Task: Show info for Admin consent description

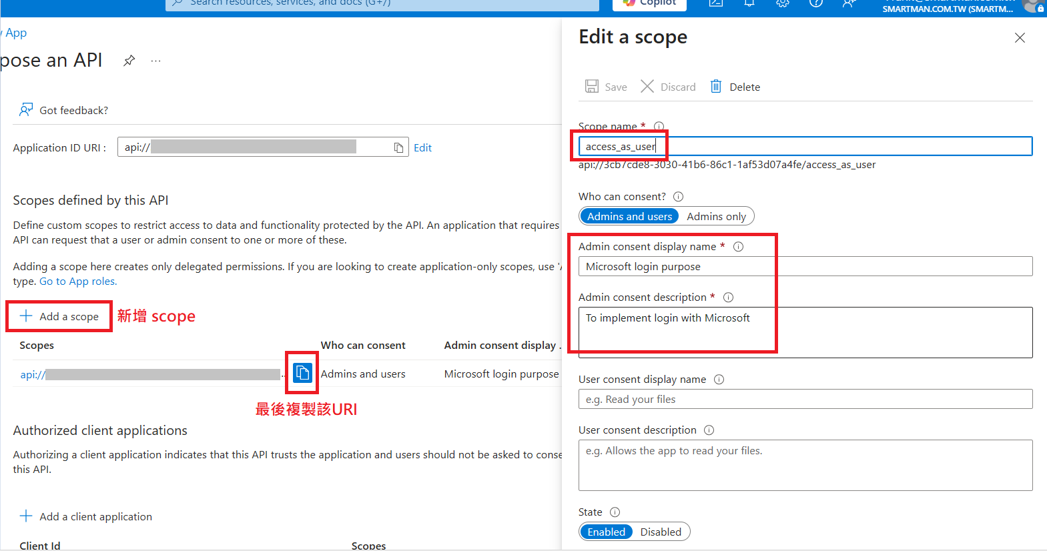Action: (729, 297)
